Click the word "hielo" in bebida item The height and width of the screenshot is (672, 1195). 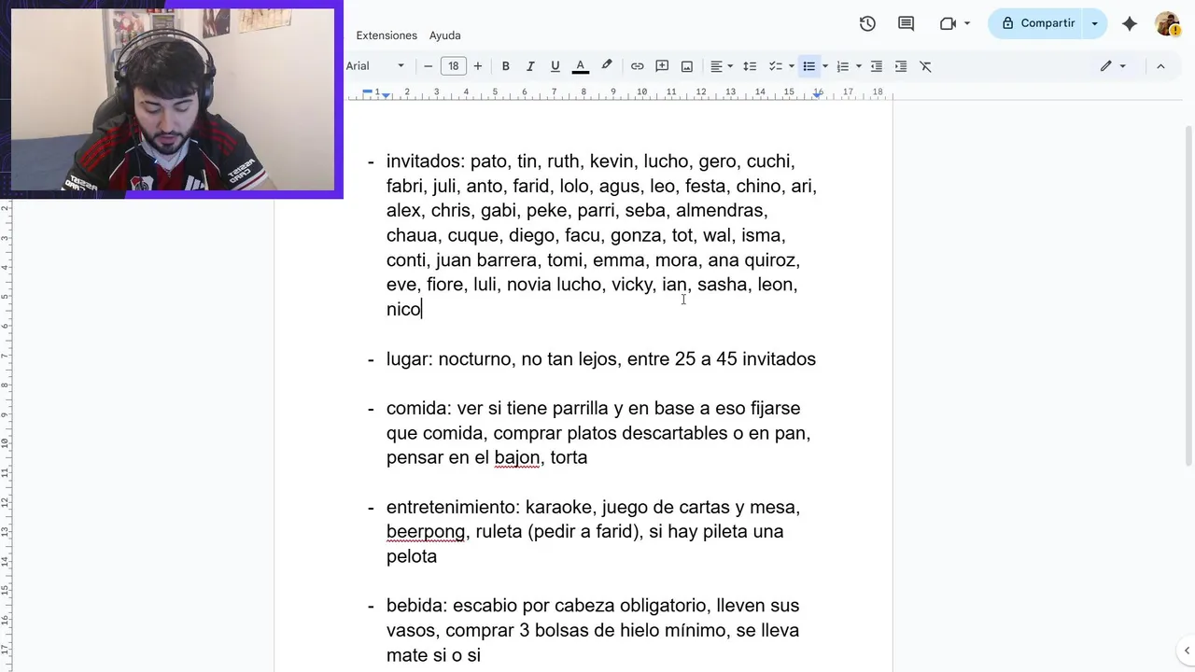(638, 630)
